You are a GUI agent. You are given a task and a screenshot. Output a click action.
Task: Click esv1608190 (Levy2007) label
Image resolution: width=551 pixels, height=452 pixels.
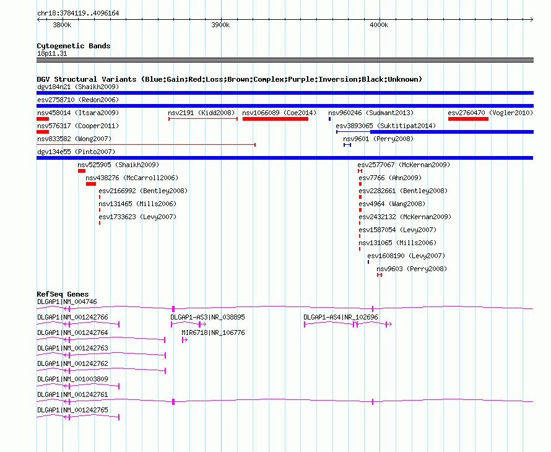click(x=406, y=256)
